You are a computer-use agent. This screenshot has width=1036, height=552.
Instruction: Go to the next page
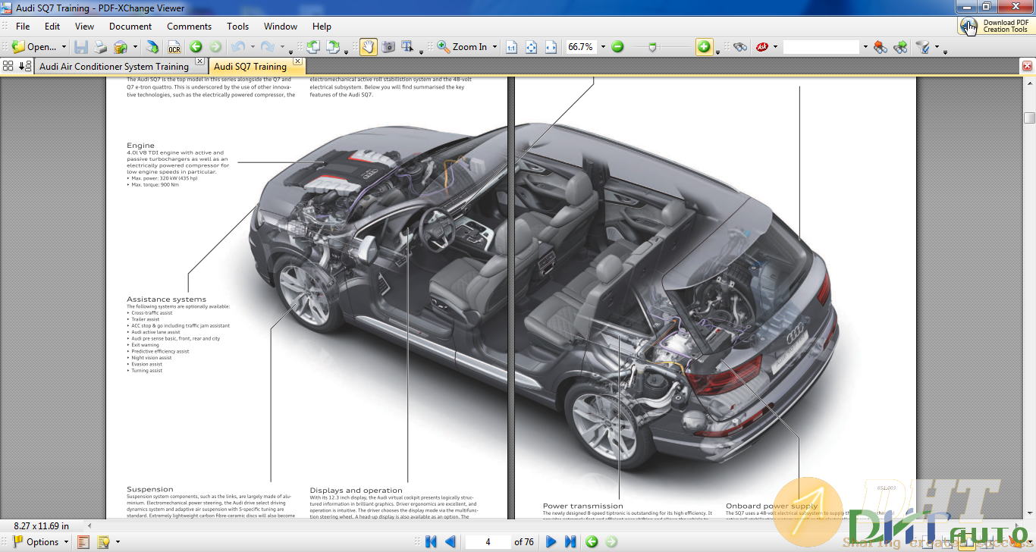pyautogui.click(x=551, y=541)
